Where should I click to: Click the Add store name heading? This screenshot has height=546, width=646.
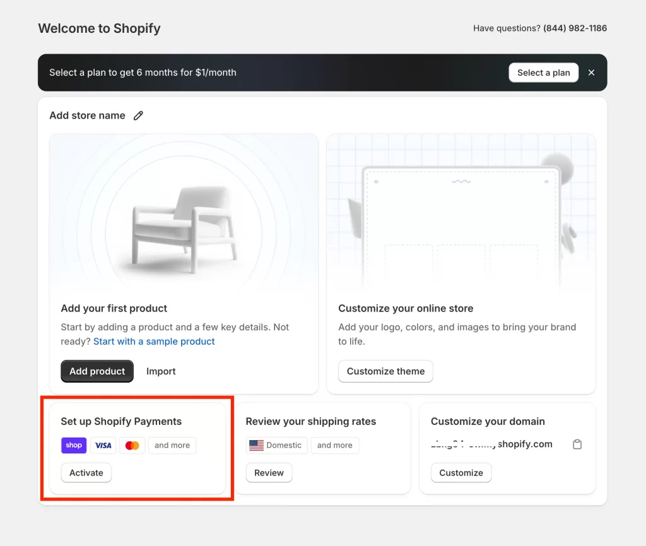point(87,115)
